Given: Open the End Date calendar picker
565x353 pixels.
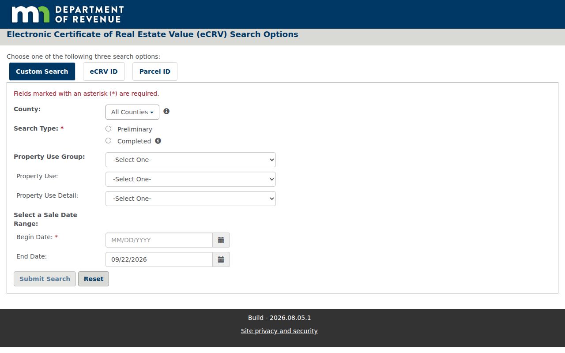Looking at the screenshot, I should pos(221,259).
